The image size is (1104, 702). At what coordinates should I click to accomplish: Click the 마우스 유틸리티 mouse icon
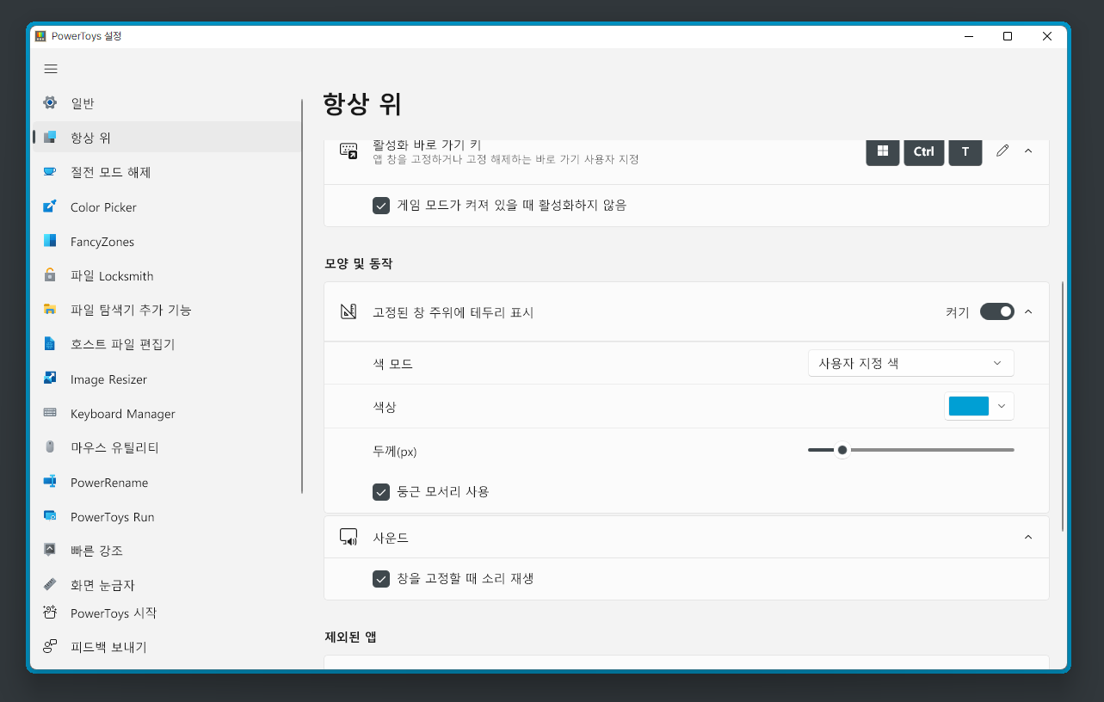(50, 447)
